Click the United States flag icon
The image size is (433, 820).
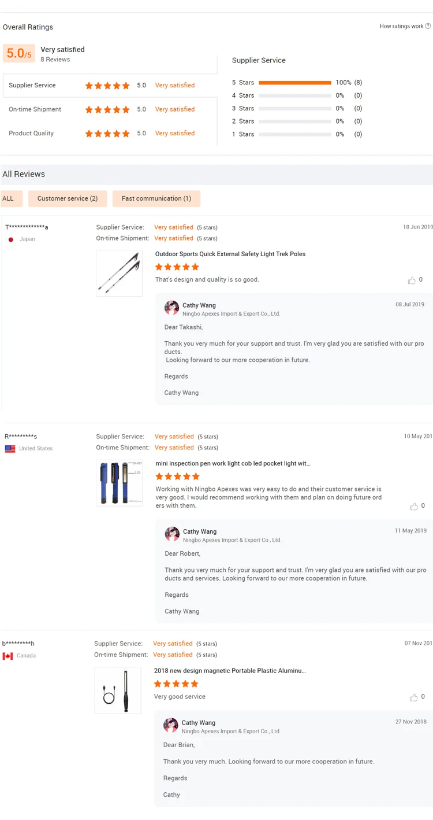pyautogui.click(x=10, y=449)
